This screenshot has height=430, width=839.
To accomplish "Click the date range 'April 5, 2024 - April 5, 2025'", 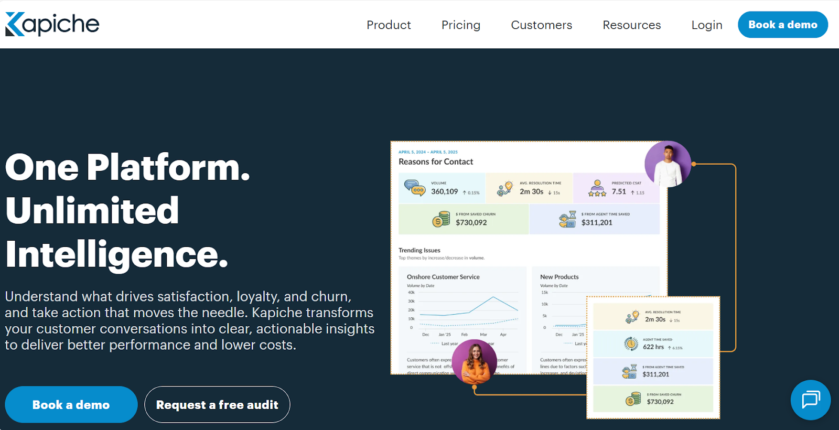I will point(428,152).
